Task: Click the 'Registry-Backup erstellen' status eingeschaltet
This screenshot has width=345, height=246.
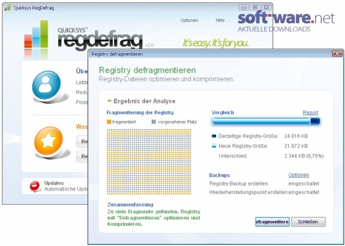Action: coord(304,184)
